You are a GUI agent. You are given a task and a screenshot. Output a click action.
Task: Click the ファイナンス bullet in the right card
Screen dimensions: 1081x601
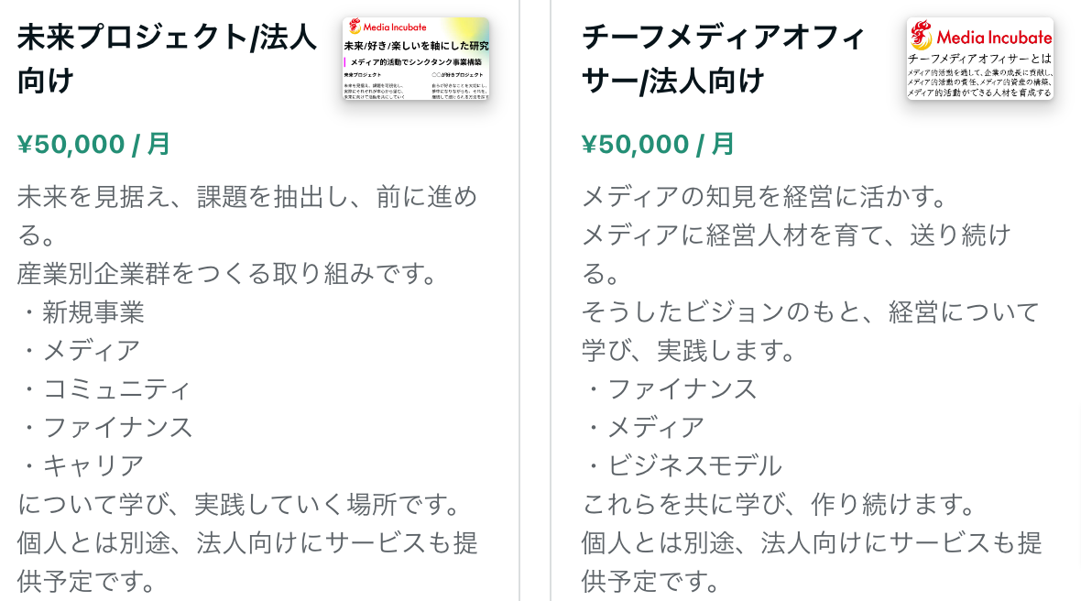(x=682, y=388)
